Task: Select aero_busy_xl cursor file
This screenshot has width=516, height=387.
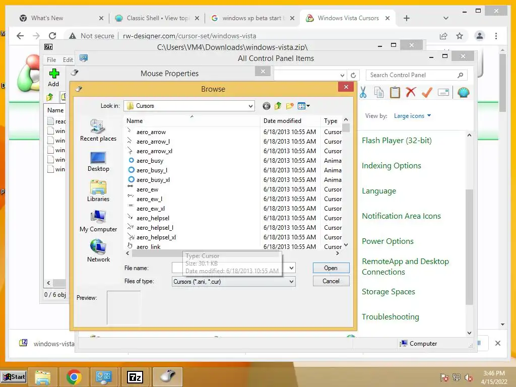Action: [x=153, y=180]
